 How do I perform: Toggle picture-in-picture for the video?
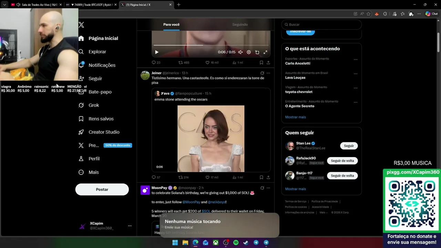(257, 52)
